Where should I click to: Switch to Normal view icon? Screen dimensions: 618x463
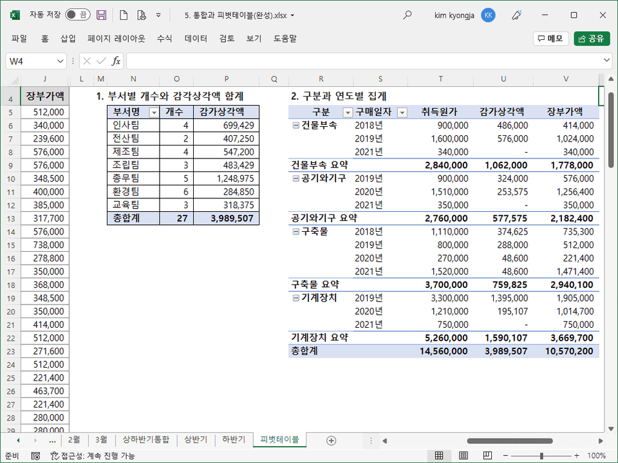click(x=438, y=455)
